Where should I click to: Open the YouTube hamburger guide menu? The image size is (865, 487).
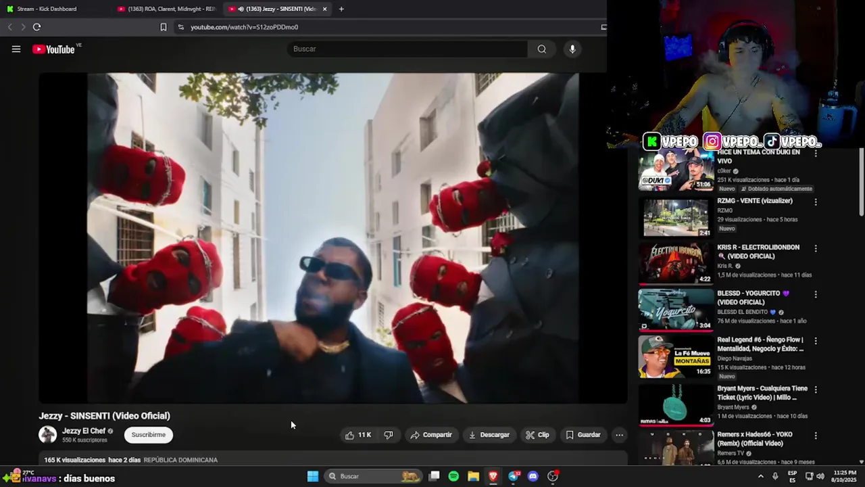[x=16, y=49]
